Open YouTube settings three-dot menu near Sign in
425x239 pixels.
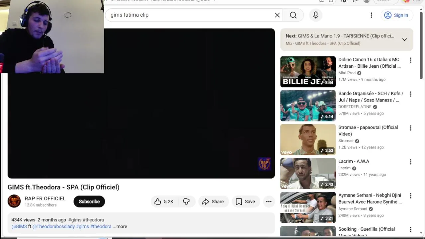(371, 15)
